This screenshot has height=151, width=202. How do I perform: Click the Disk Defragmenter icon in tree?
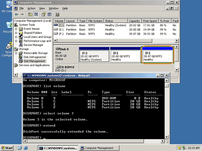point(21,57)
